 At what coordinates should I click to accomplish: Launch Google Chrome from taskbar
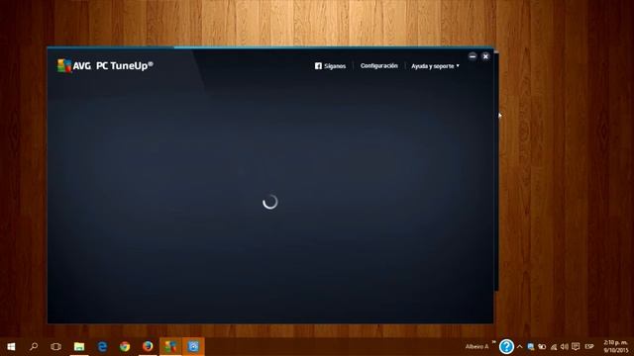pos(125,347)
